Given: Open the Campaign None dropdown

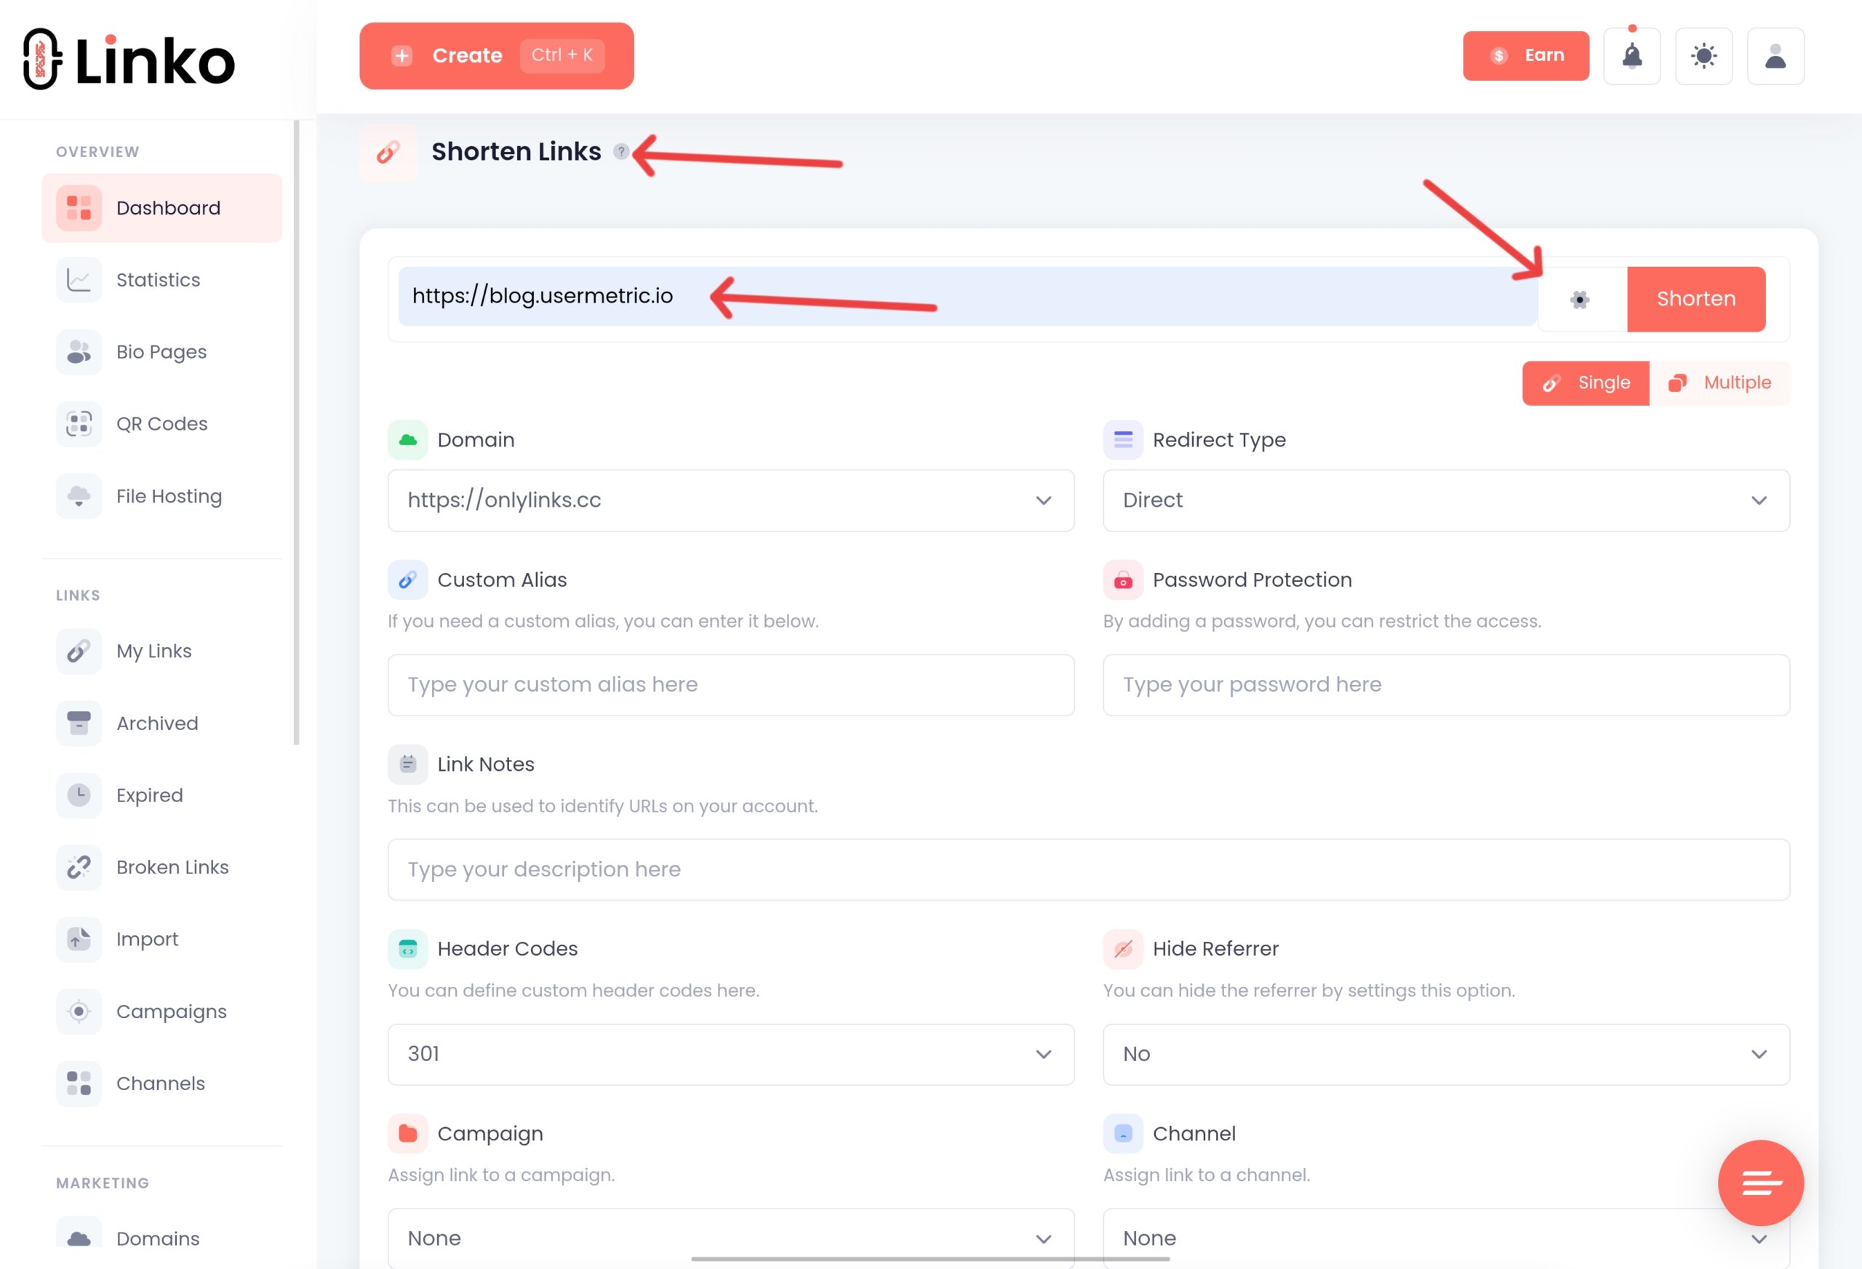Looking at the screenshot, I should tap(731, 1238).
